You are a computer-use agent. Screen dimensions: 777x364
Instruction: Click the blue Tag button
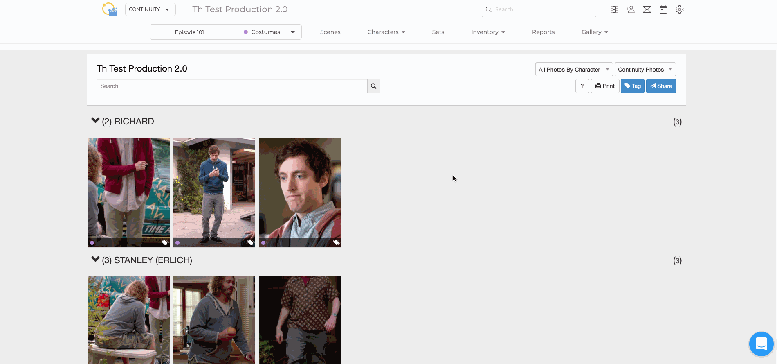tap(632, 86)
